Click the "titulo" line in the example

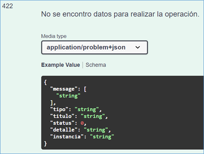pyautogui.click(x=79, y=116)
